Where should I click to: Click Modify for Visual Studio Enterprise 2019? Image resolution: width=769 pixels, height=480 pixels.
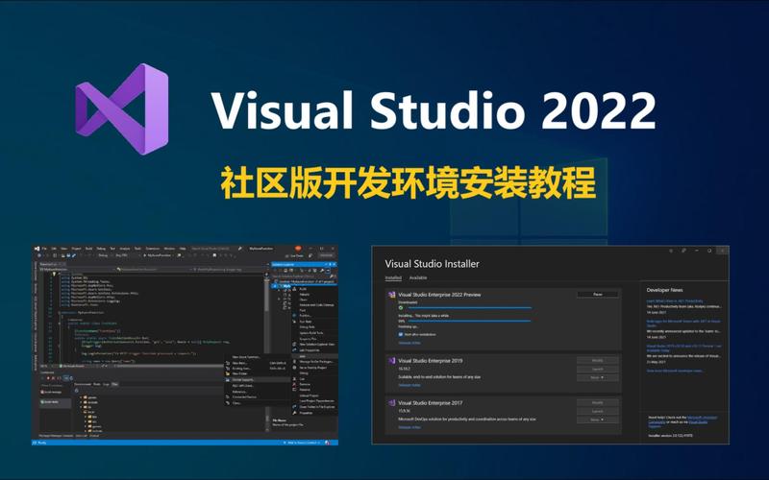tap(597, 360)
